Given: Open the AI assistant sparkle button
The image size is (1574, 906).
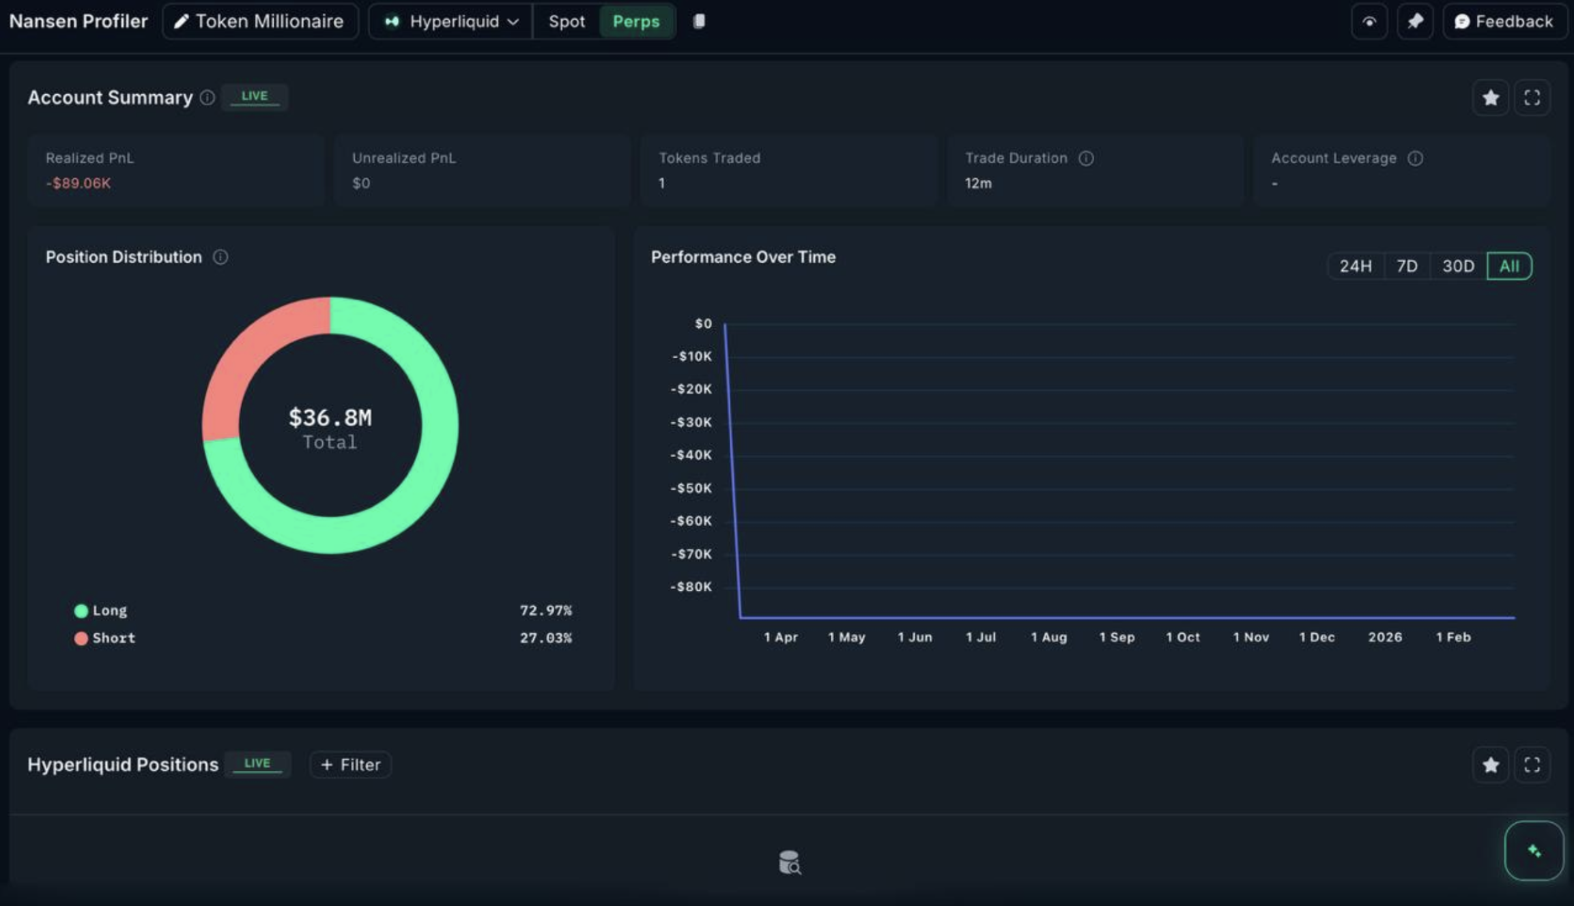Looking at the screenshot, I should [1533, 851].
